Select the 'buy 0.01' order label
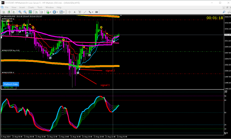Image resolution: width=231 pixels, height=139 pixels. click(x=11, y=50)
